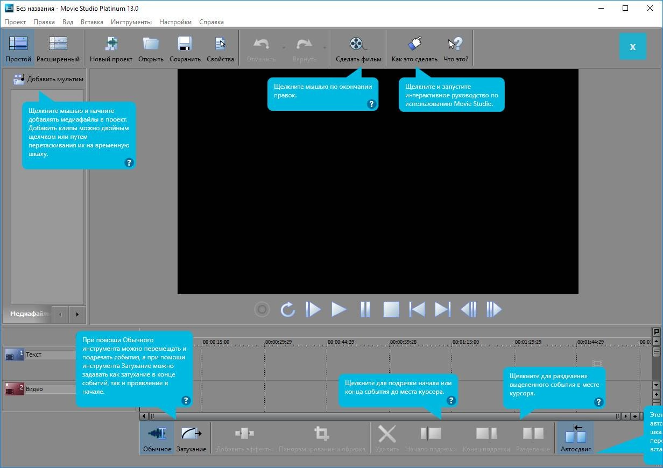Click the Текст track name field
This screenshot has width=663, height=468.
click(50, 354)
